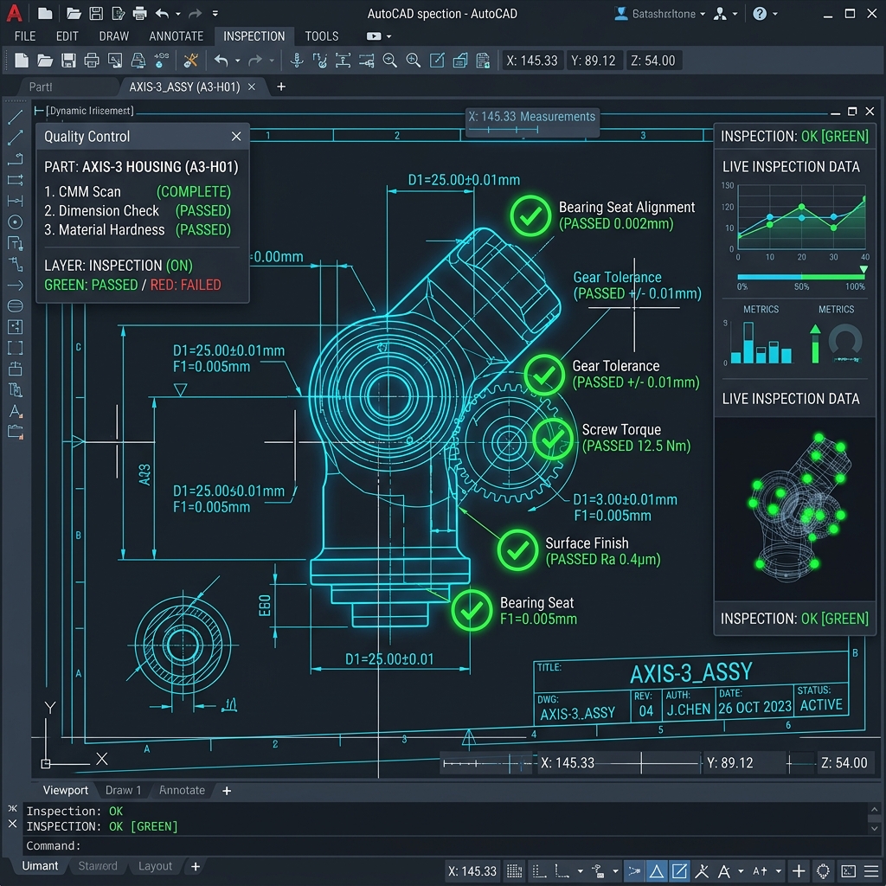Click the Print icon in toolbar
Screen dimensions: 886x886
tap(92, 61)
